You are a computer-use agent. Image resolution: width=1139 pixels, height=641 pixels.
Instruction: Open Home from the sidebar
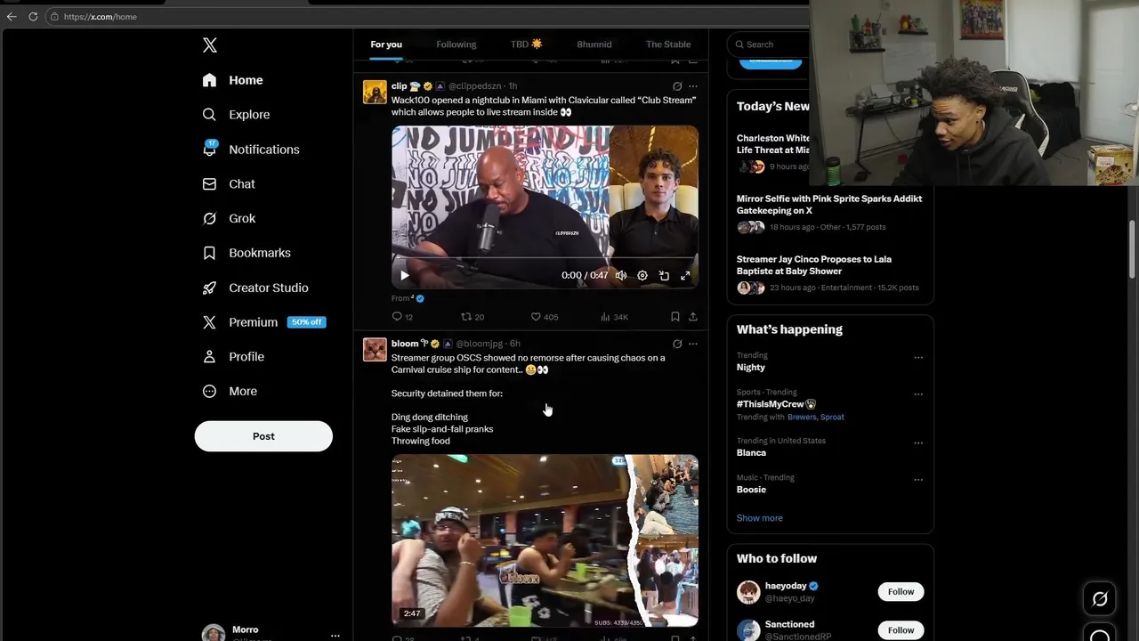(233, 80)
